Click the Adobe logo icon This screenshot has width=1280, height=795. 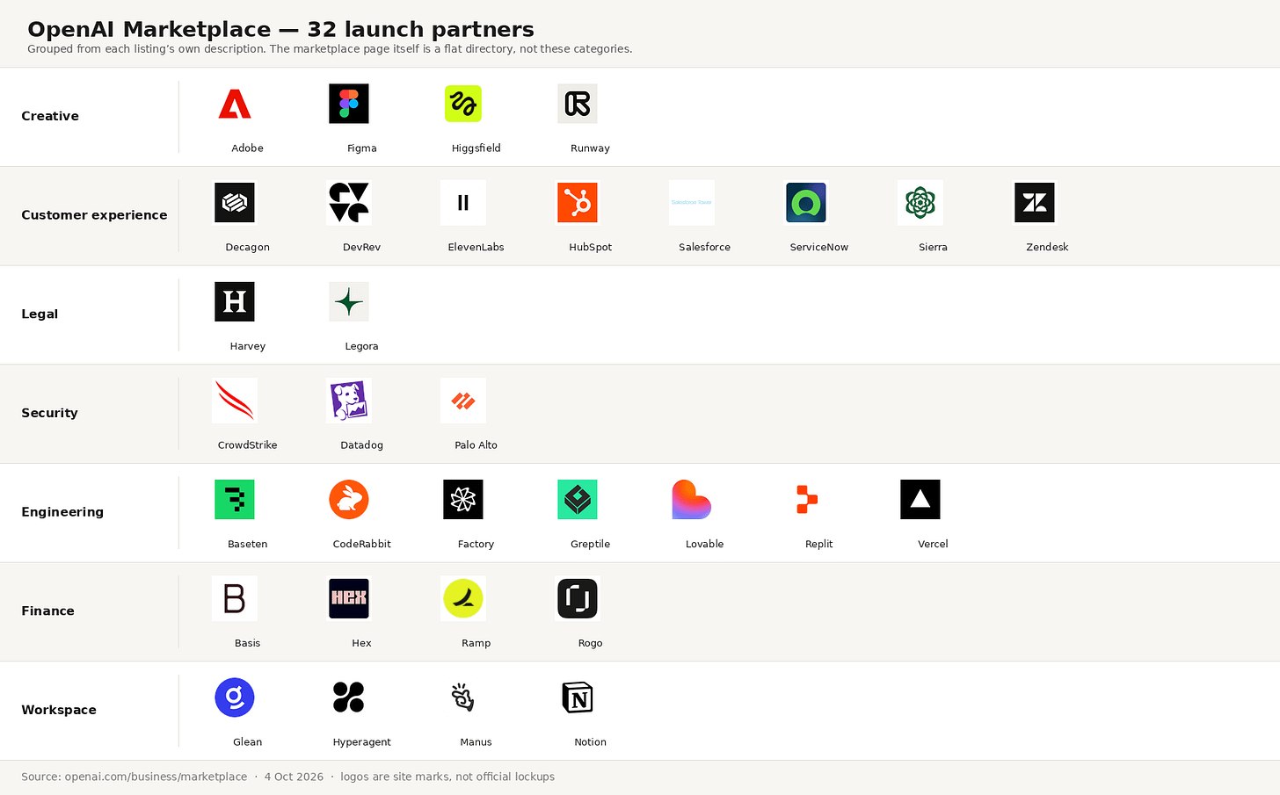pos(235,104)
